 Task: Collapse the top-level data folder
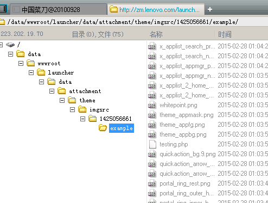click(11, 54)
